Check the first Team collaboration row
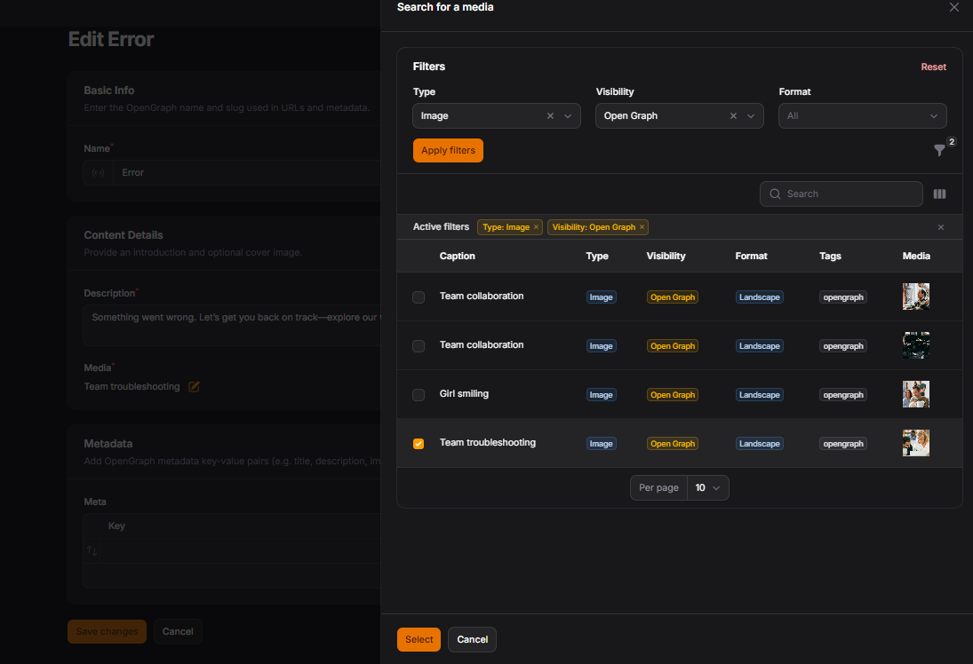The height and width of the screenshot is (664, 973). click(x=419, y=297)
